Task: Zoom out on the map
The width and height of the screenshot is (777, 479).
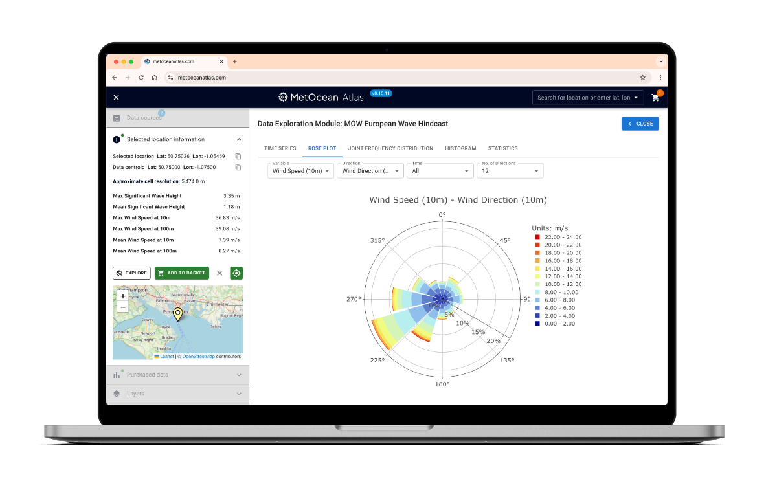Action: coord(123,307)
